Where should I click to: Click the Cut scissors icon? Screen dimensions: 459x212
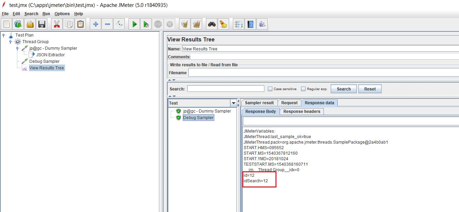57,24
